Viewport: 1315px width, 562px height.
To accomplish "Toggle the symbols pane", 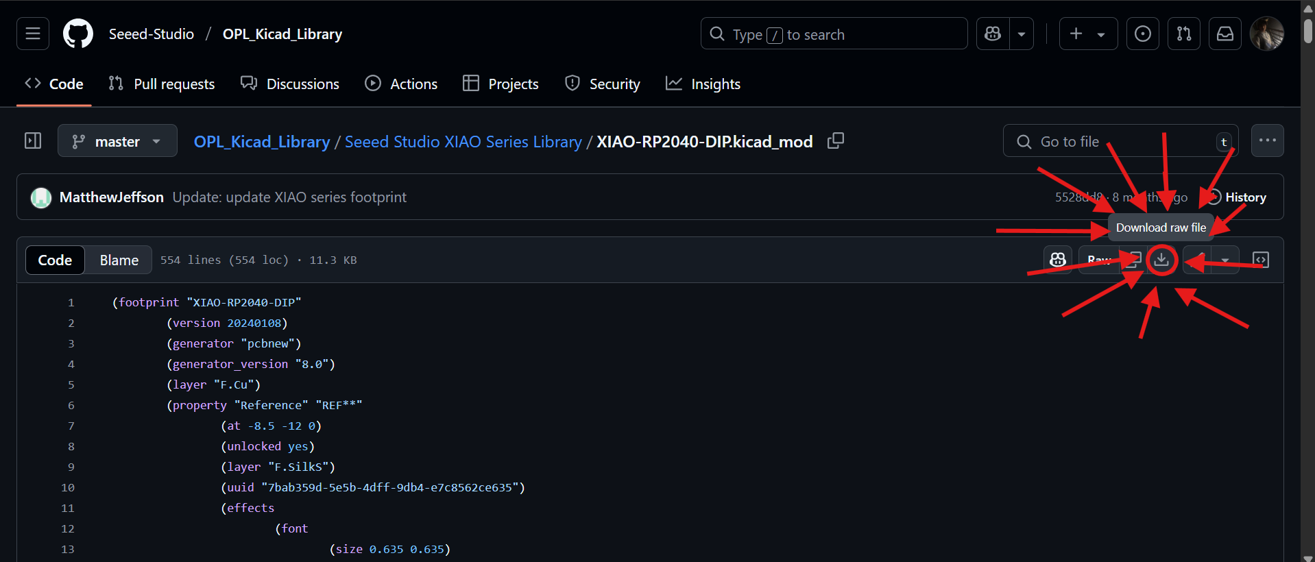I will (x=1260, y=260).
